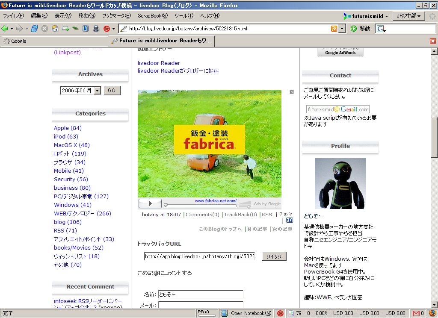Open the ScrapBook(S) menu

[153, 16]
